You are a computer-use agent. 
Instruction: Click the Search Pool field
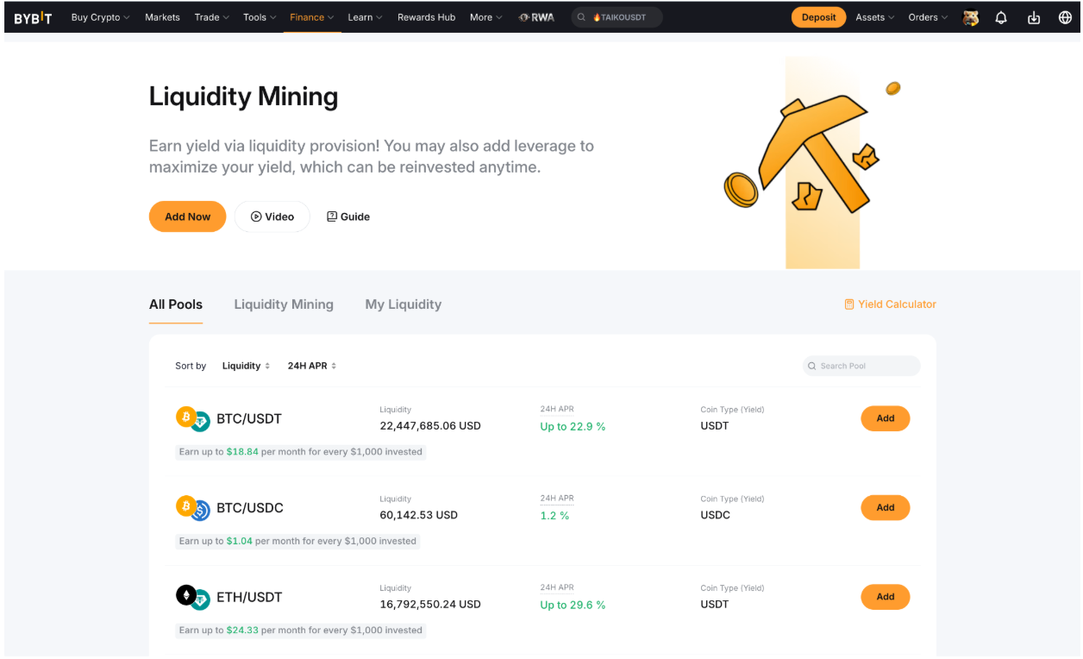tap(861, 366)
